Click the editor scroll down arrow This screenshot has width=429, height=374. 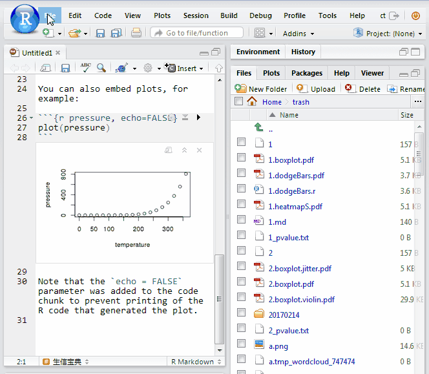click(x=220, y=351)
